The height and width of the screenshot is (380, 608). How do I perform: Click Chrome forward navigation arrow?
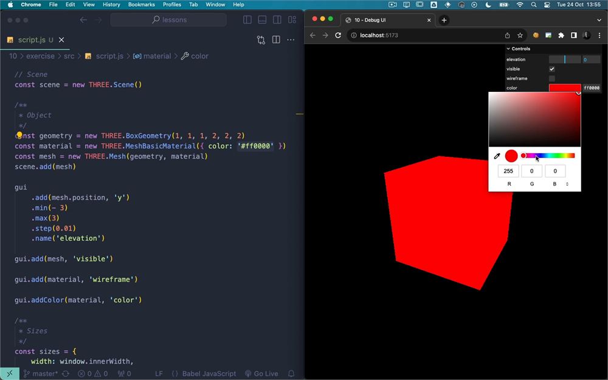coord(325,35)
